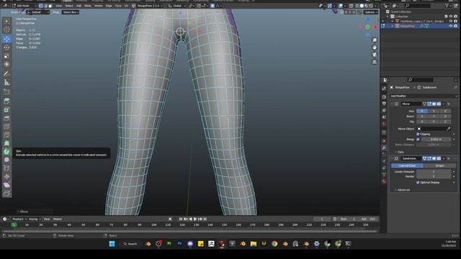Play the animation forward
The height and width of the screenshot is (259, 461).
coord(195,219)
